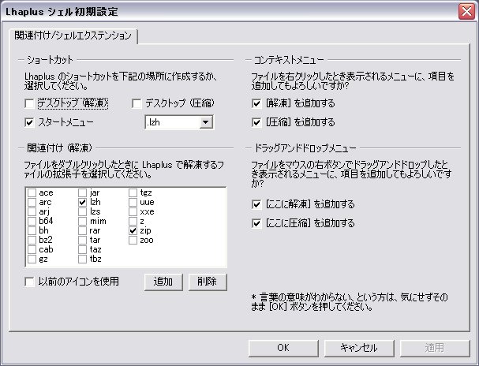Viewport: 479px width, 366px height.
Task: Click the 削除 button
Action: pyautogui.click(x=208, y=282)
